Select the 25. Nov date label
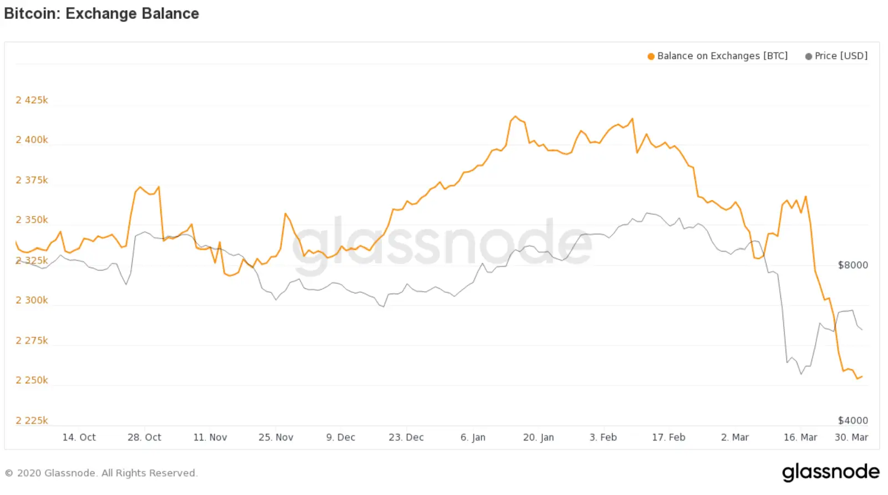Screen dimensions: 888x495 click(276, 437)
